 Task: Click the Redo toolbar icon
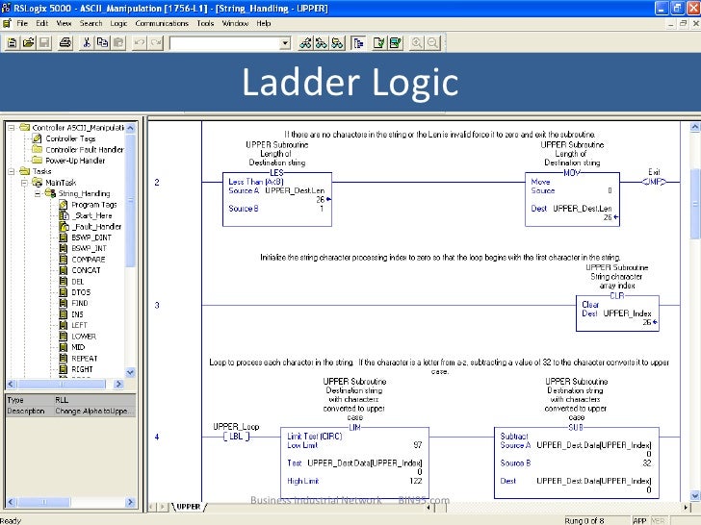tap(156, 43)
